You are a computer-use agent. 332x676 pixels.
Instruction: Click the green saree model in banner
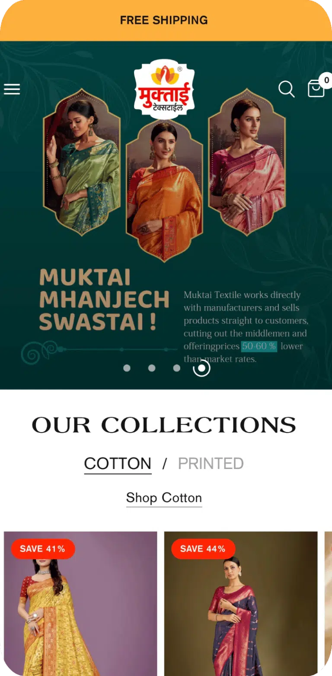coord(82,162)
